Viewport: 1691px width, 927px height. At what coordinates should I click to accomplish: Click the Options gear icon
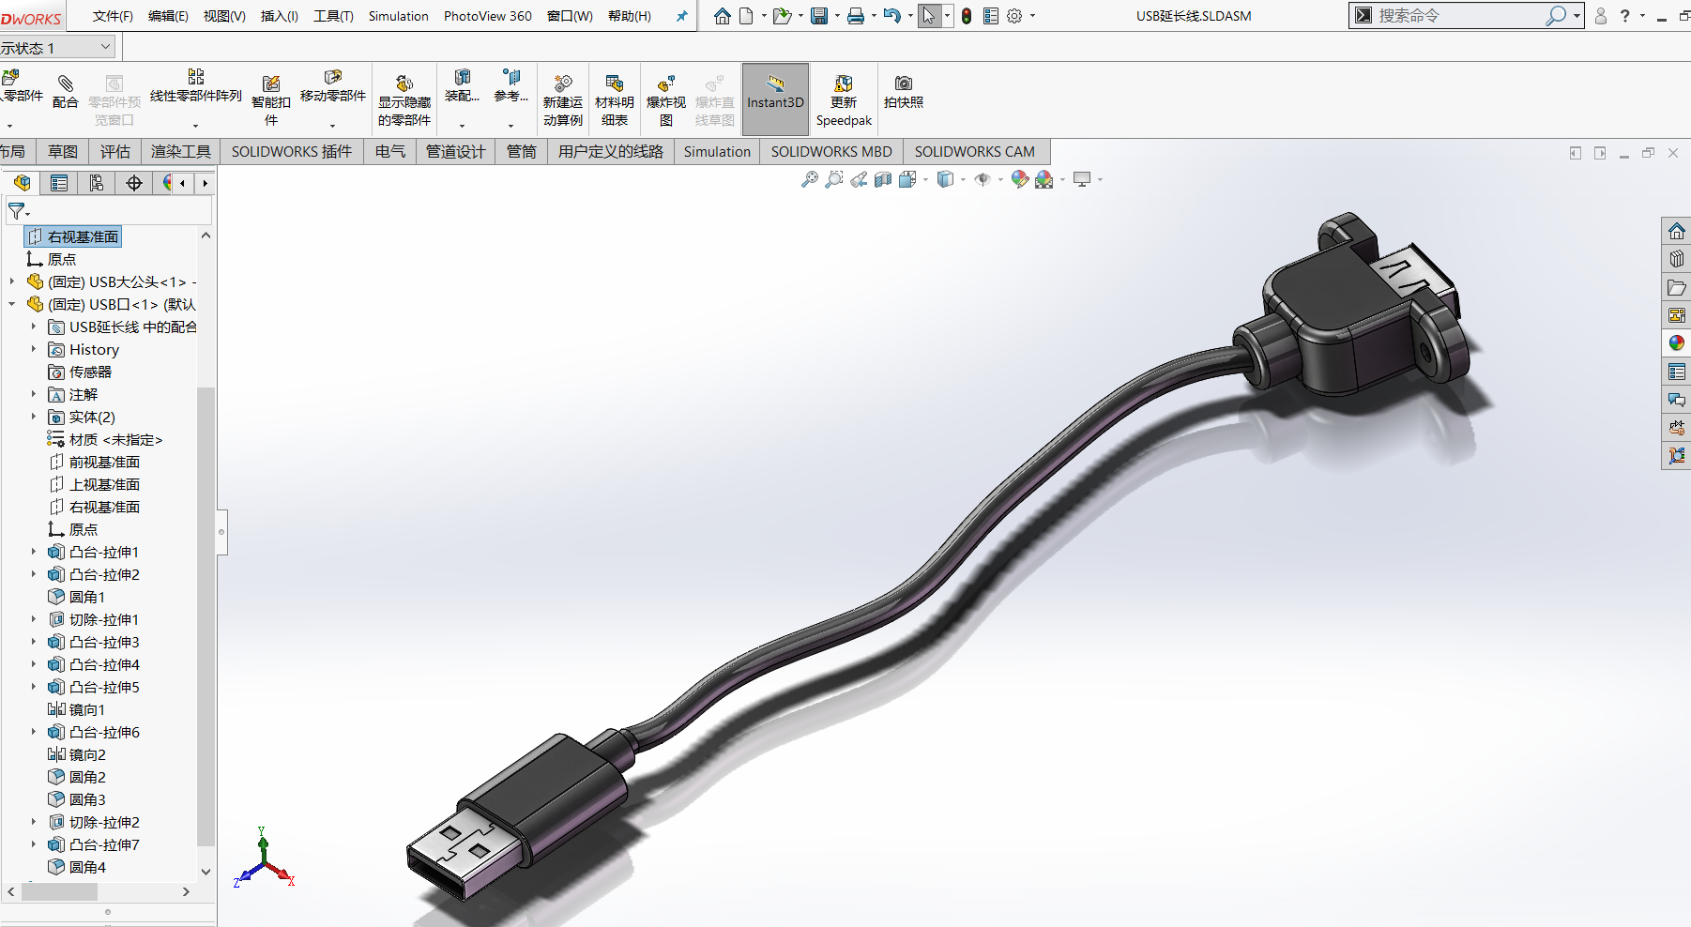coord(1014,16)
